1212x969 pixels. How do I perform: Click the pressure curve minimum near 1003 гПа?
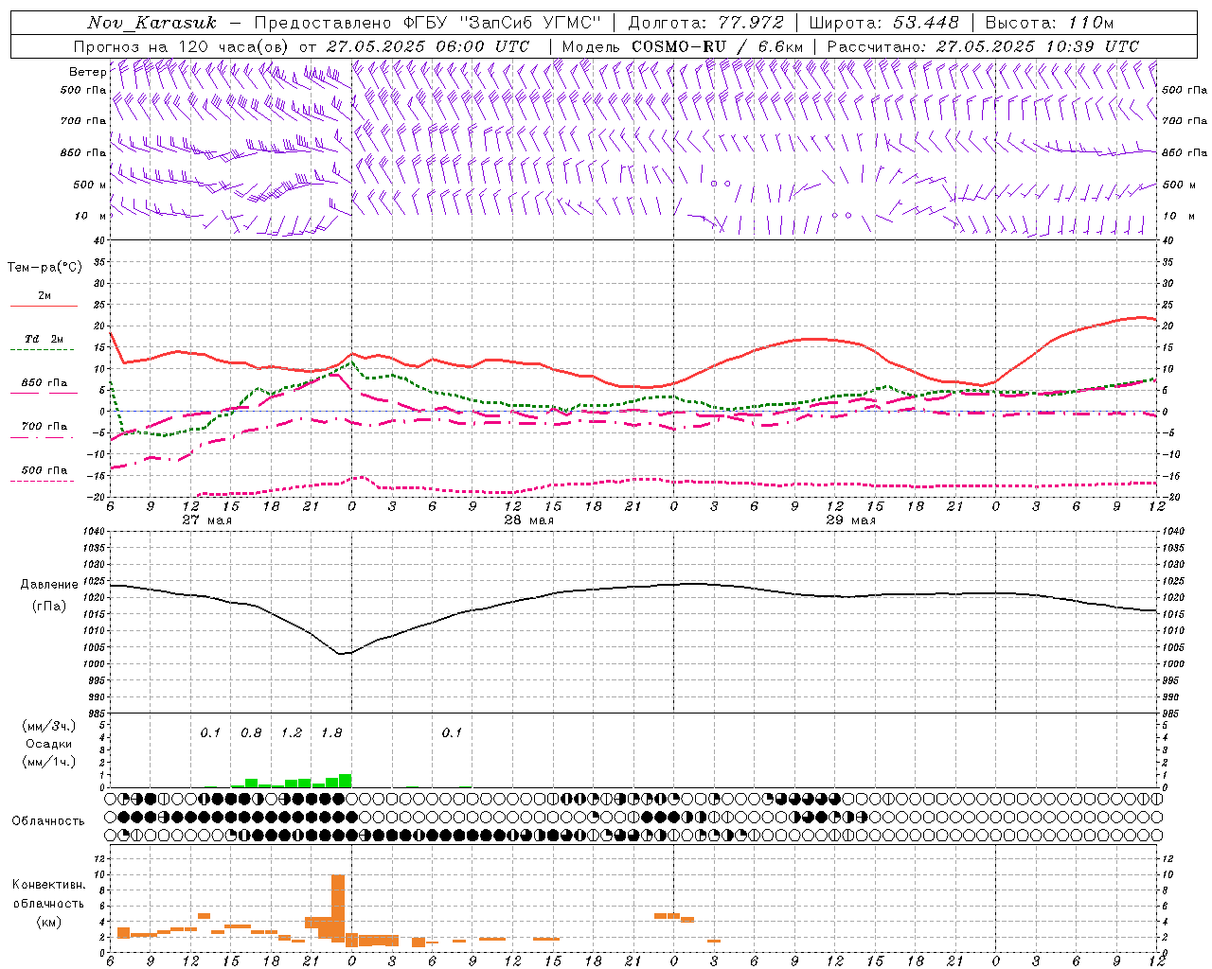tap(342, 653)
